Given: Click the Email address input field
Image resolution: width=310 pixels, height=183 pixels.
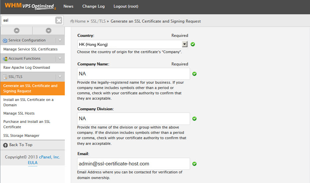Looking at the screenshot, I should (x=134, y=164).
